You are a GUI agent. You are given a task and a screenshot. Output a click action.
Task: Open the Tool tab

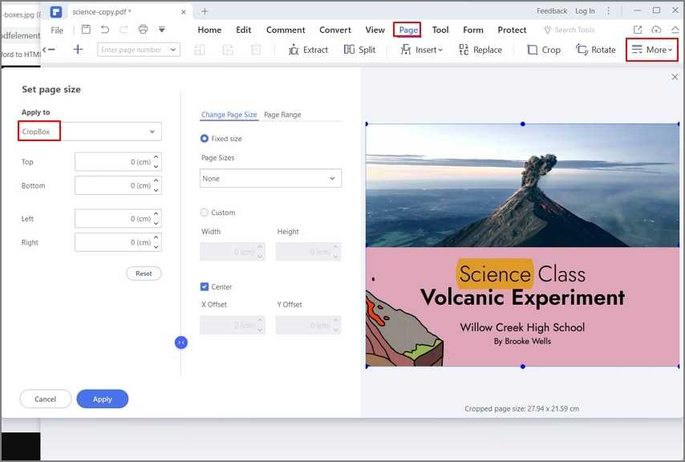(440, 30)
